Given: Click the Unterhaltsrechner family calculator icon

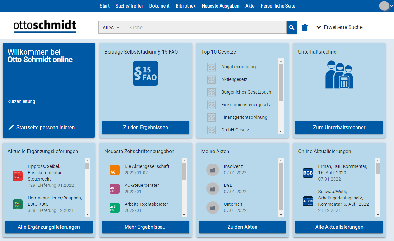Looking at the screenshot, I should point(339,74).
